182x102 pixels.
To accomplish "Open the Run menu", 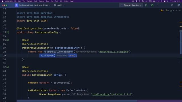I will coord(52,1).
